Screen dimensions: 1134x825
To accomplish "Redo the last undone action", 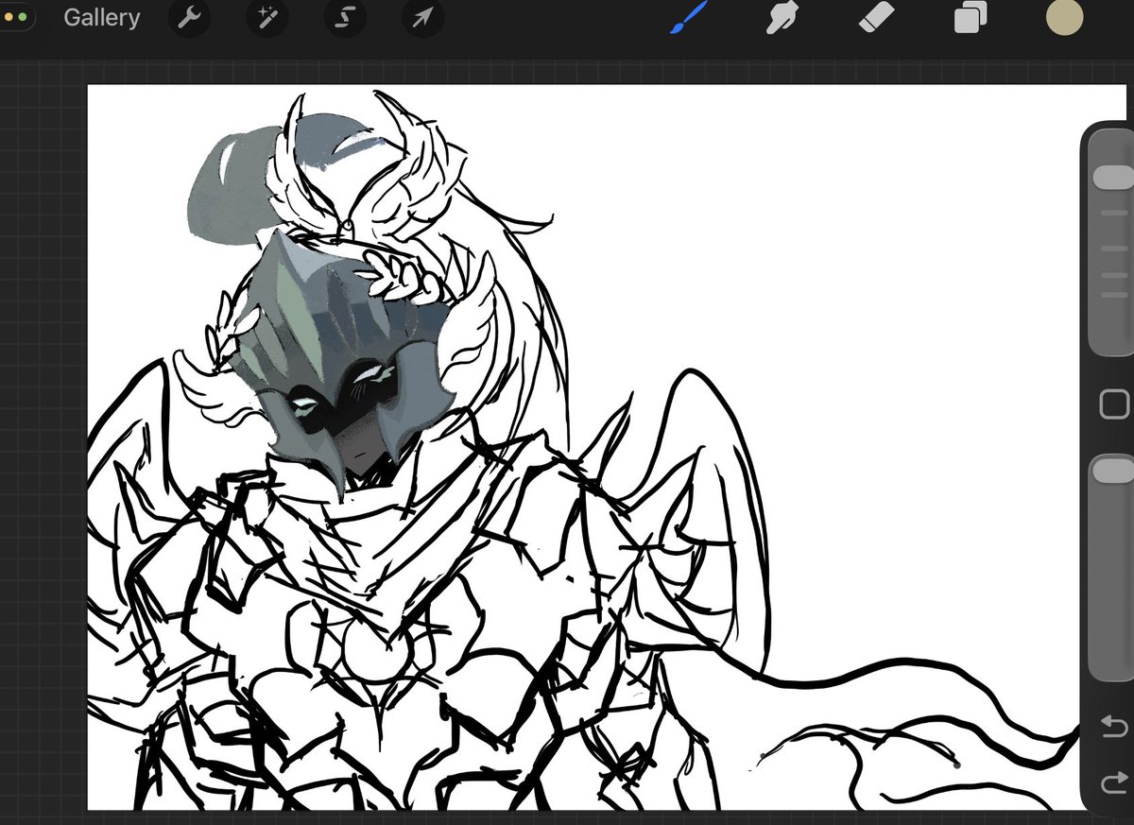I will pyautogui.click(x=1112, y=783).
